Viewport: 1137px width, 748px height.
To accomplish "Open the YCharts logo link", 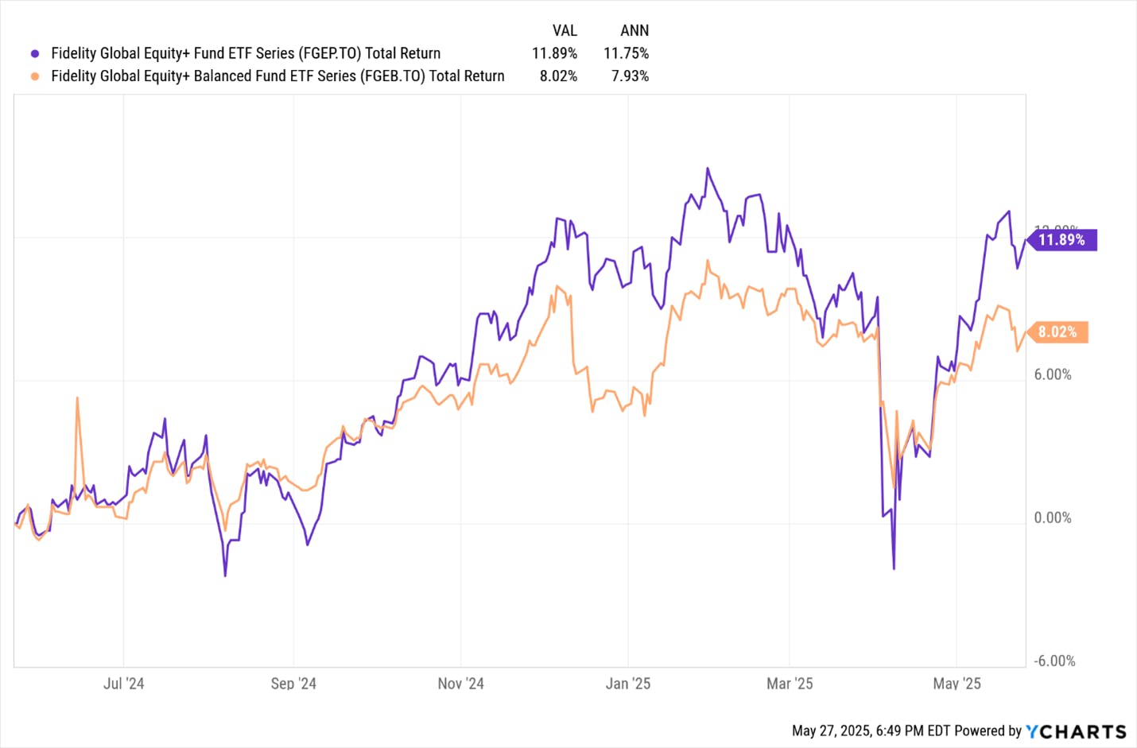I will point(1077,731).
